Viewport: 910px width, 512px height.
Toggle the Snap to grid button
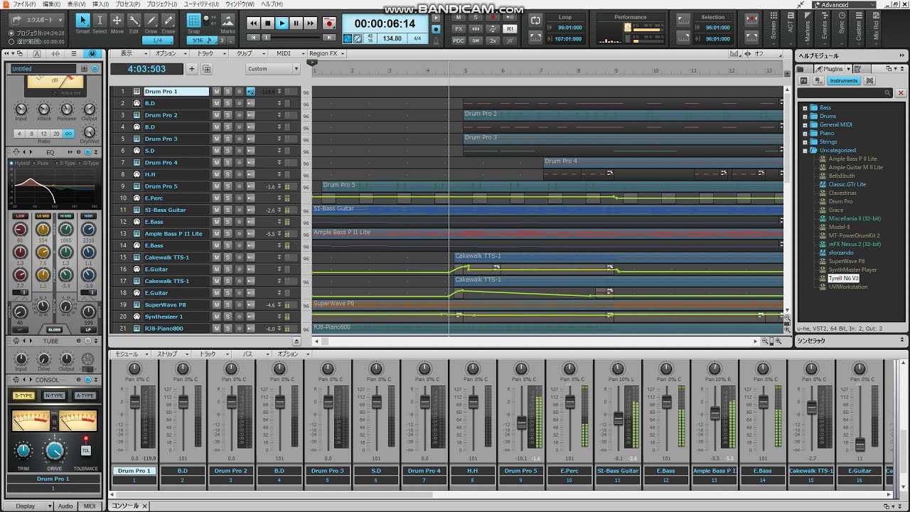pos(193,22)
